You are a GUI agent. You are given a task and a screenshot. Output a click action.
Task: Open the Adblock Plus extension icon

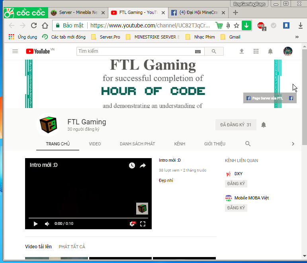pos(261,26)
